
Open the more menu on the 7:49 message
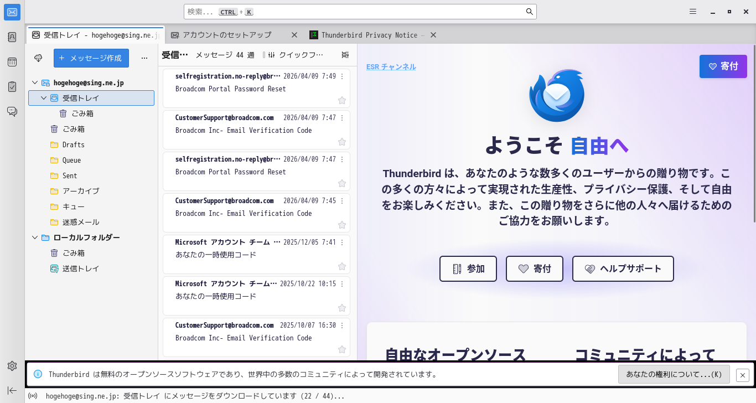(x=342, y=76)
